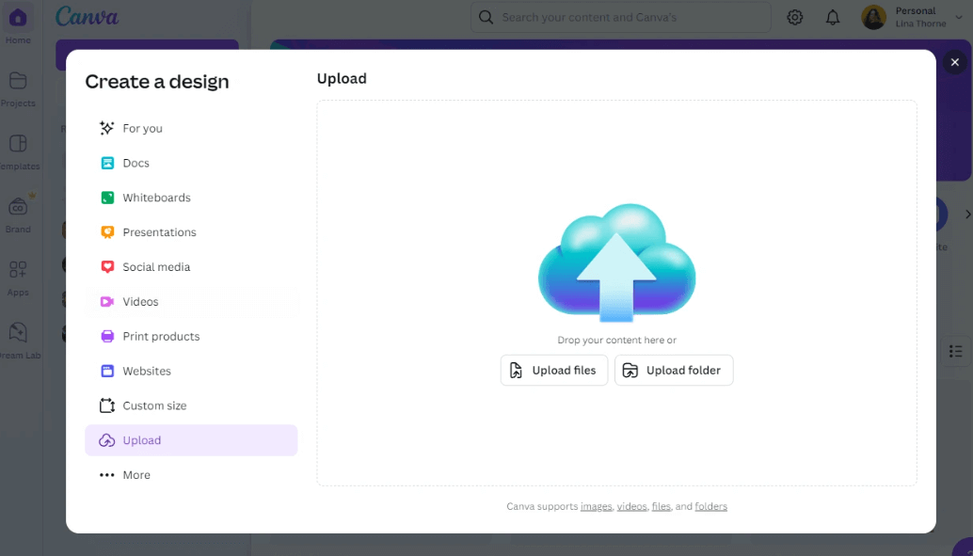The height and width of the screenshot is (556, 973).
Task: Click the Canva logo
Action: (87, 16)
